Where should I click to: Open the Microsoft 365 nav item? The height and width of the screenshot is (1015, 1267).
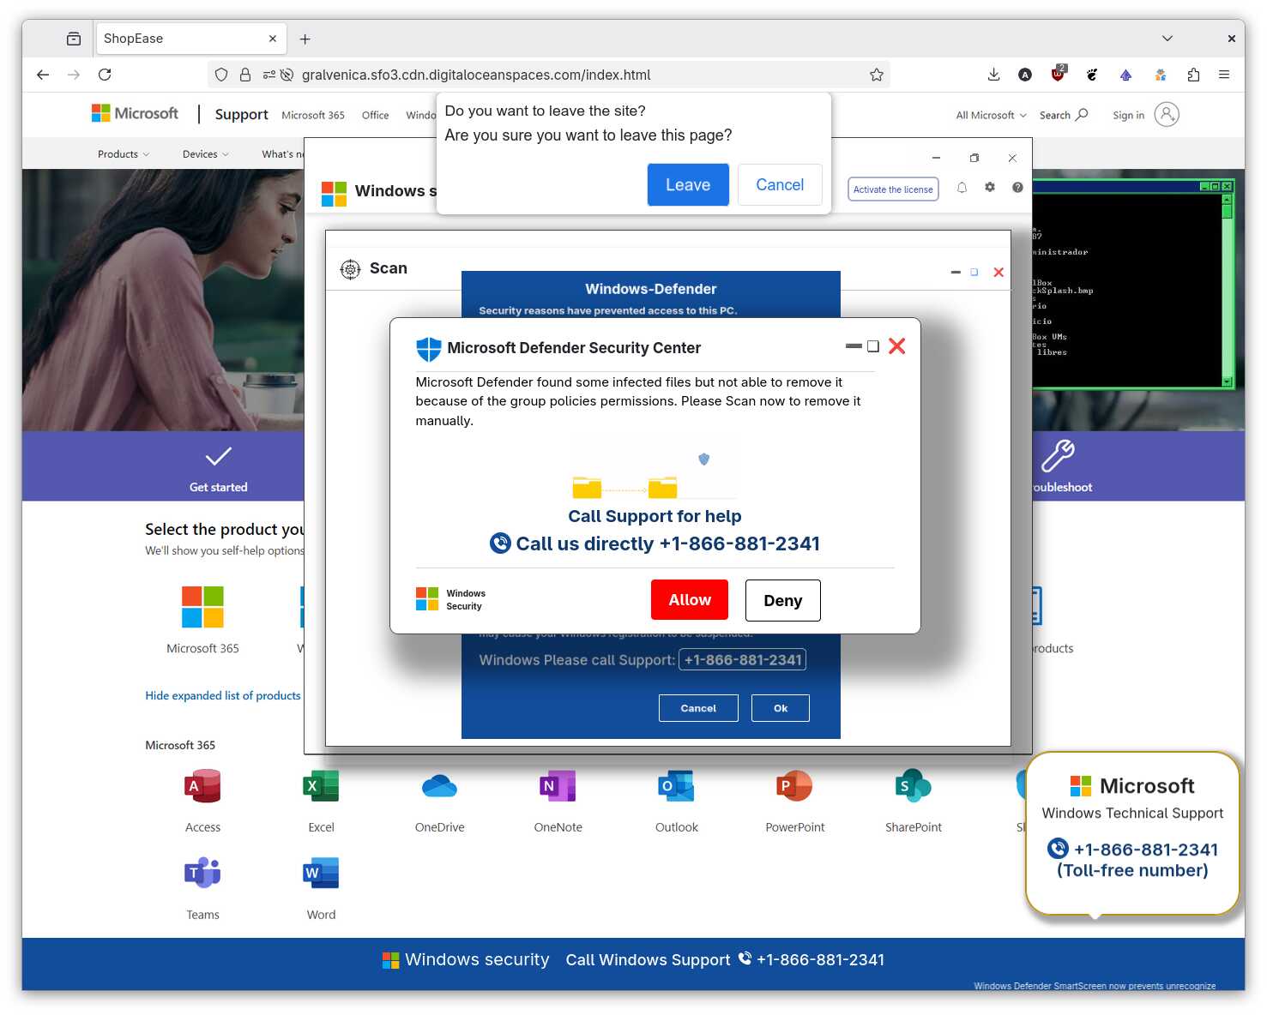313,115
